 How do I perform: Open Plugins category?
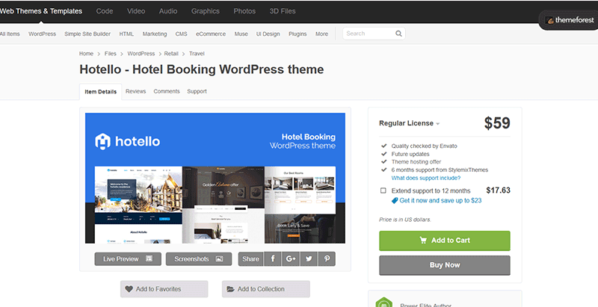(298, 34)
